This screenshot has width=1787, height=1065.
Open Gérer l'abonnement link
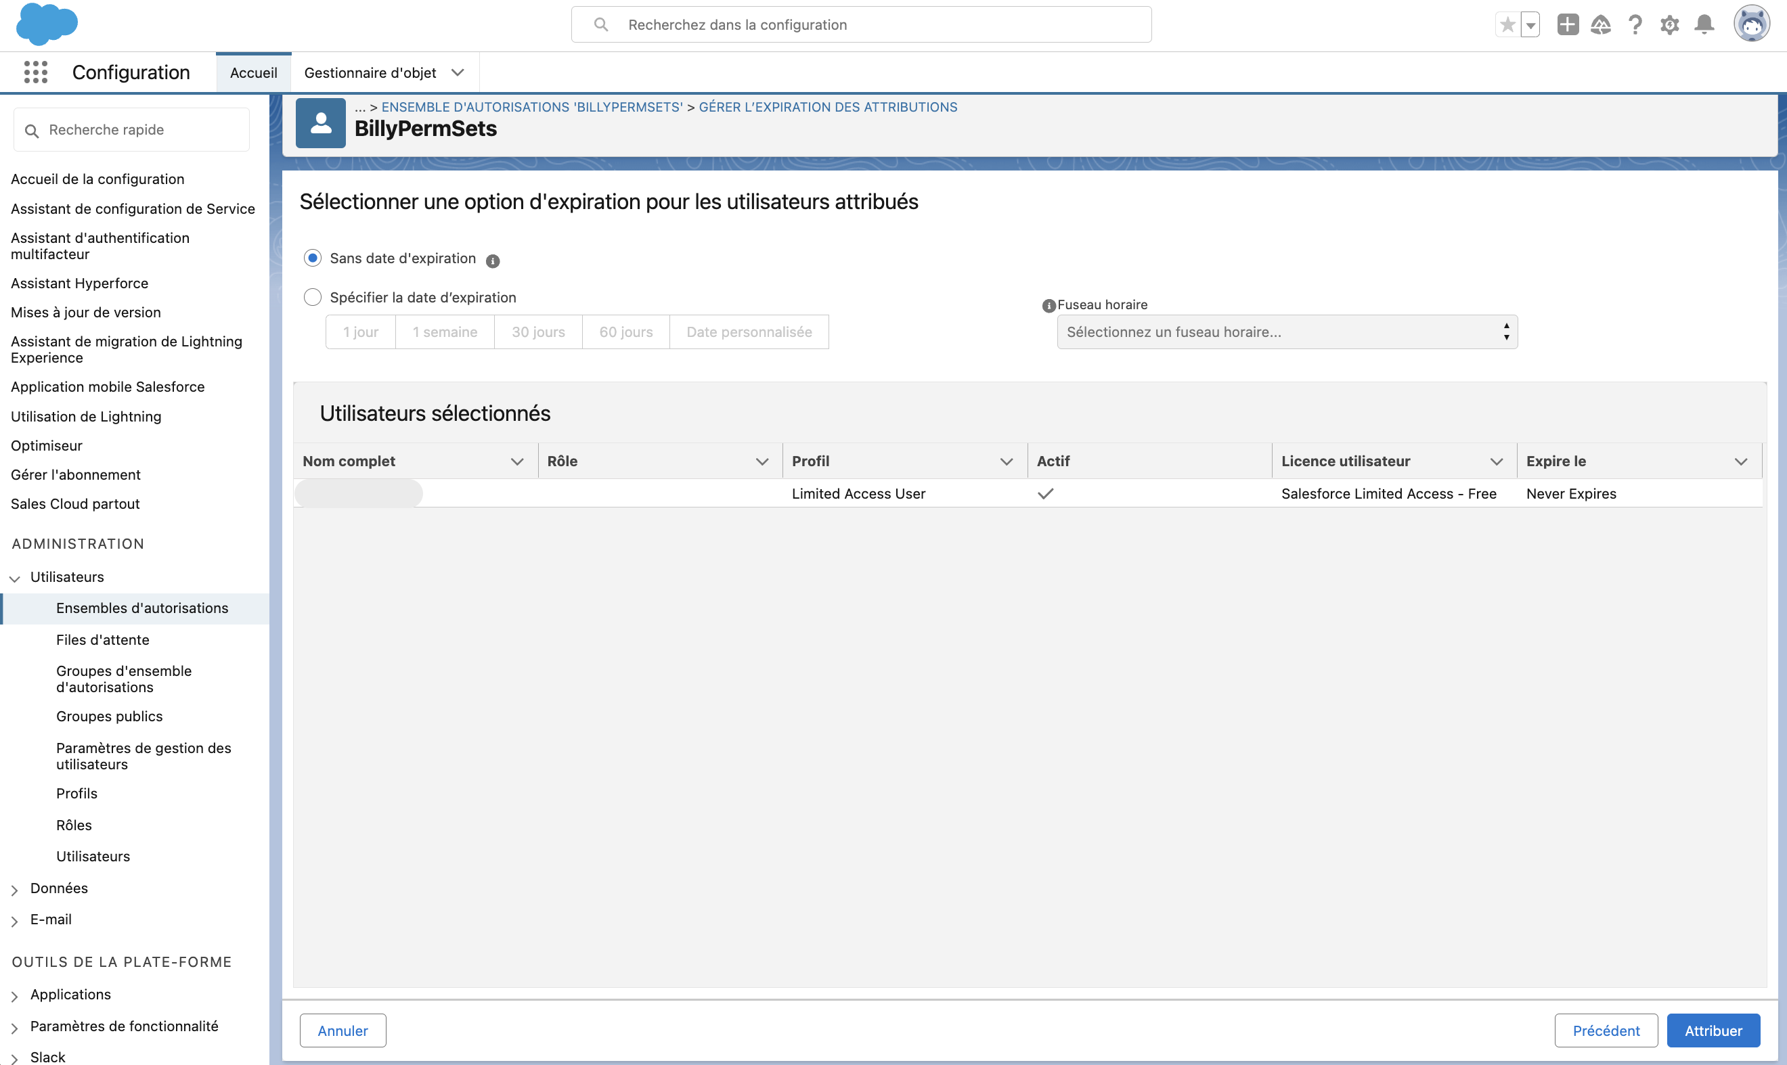click(x=75, y=475)
